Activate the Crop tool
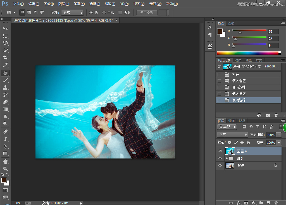This screenshot has width=286, height=205. [x=5, y=58]
